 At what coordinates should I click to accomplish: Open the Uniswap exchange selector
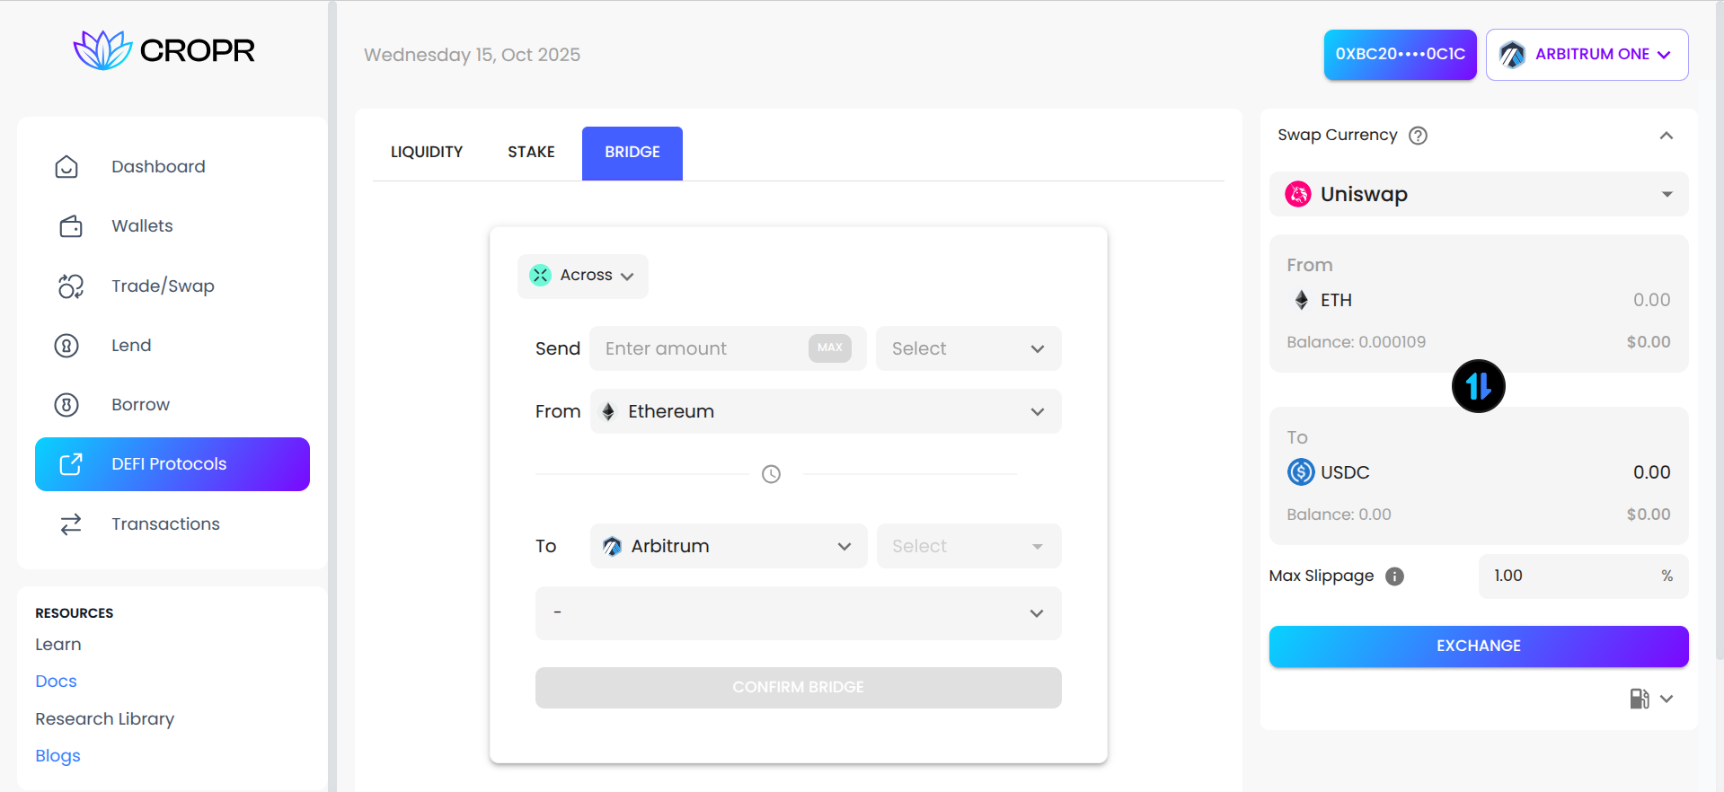(x=1478, y=195)
